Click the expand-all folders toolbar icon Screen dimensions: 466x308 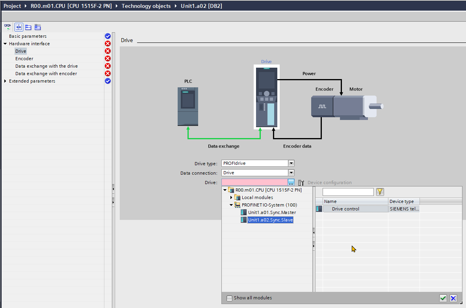[38, 27]
